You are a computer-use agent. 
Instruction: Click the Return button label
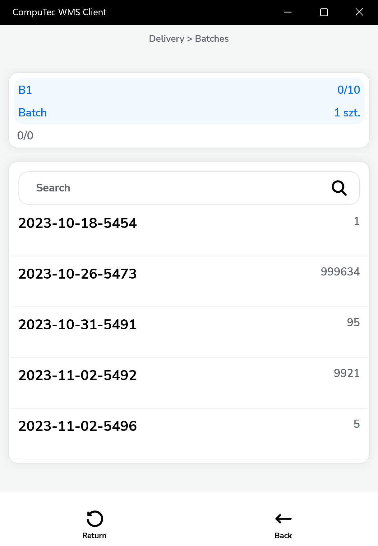[x=94, y=535]
